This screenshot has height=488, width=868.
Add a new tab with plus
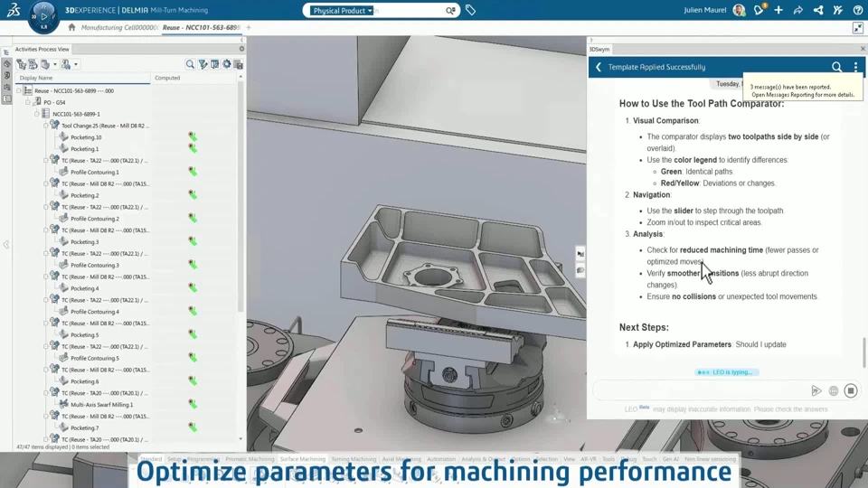coord(249,27)
